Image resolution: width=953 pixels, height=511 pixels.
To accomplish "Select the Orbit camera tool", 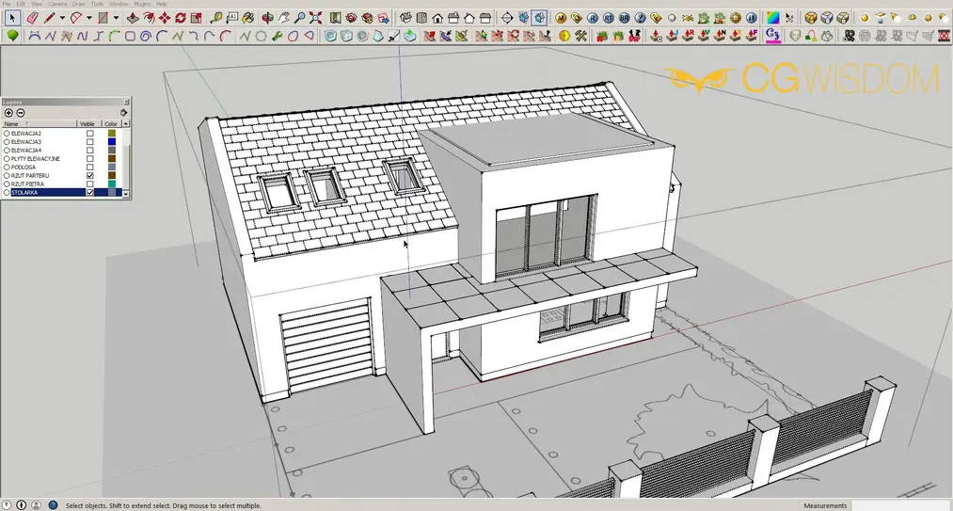I will pos(267,18).
